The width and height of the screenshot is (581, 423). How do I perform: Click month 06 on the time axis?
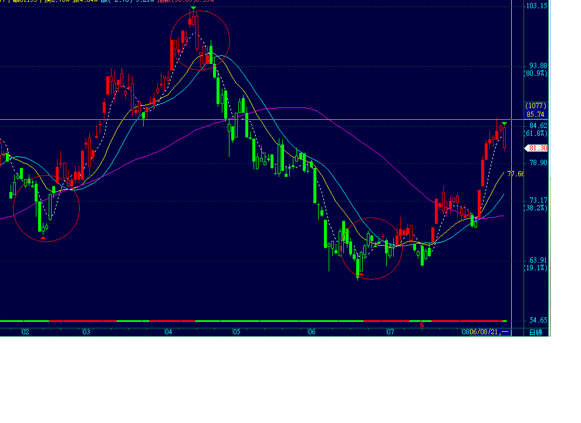tap(312, 332)
